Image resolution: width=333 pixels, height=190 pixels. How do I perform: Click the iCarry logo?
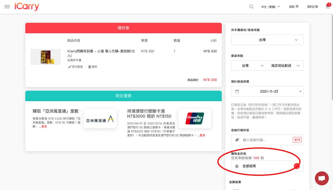coord(27,7)
